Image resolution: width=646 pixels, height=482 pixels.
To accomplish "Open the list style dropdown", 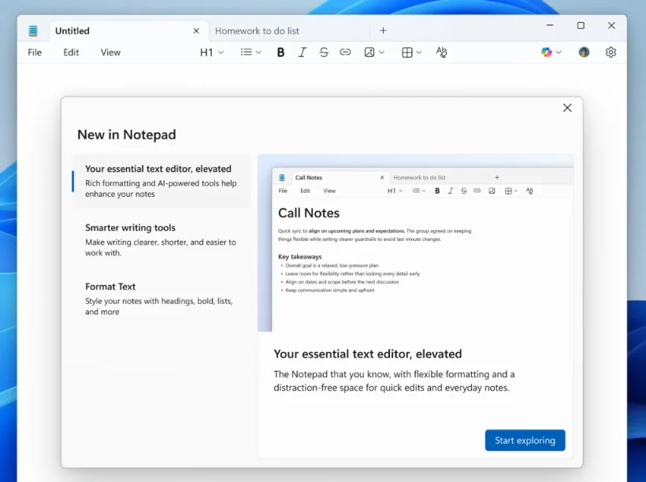I will [x=251, y=53].
